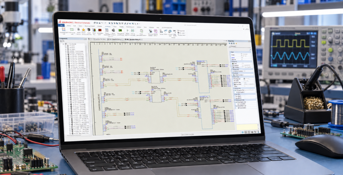Screen dimensions: 343x175
Task: Select the Schematic ribbon tab
Action: click(x=108, y=26)
